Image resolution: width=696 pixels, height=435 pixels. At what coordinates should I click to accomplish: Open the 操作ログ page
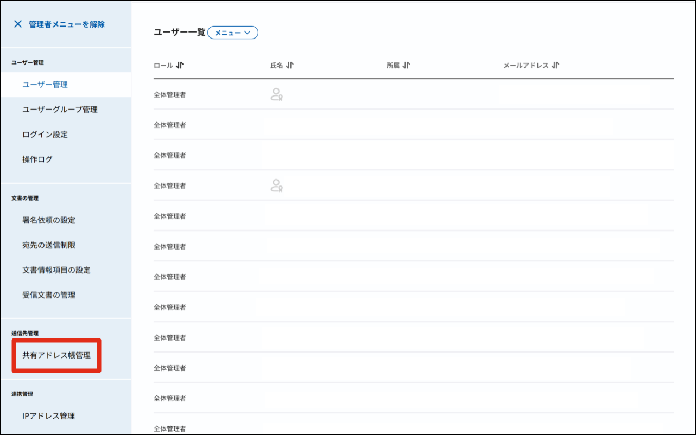(x=37, y=159)
